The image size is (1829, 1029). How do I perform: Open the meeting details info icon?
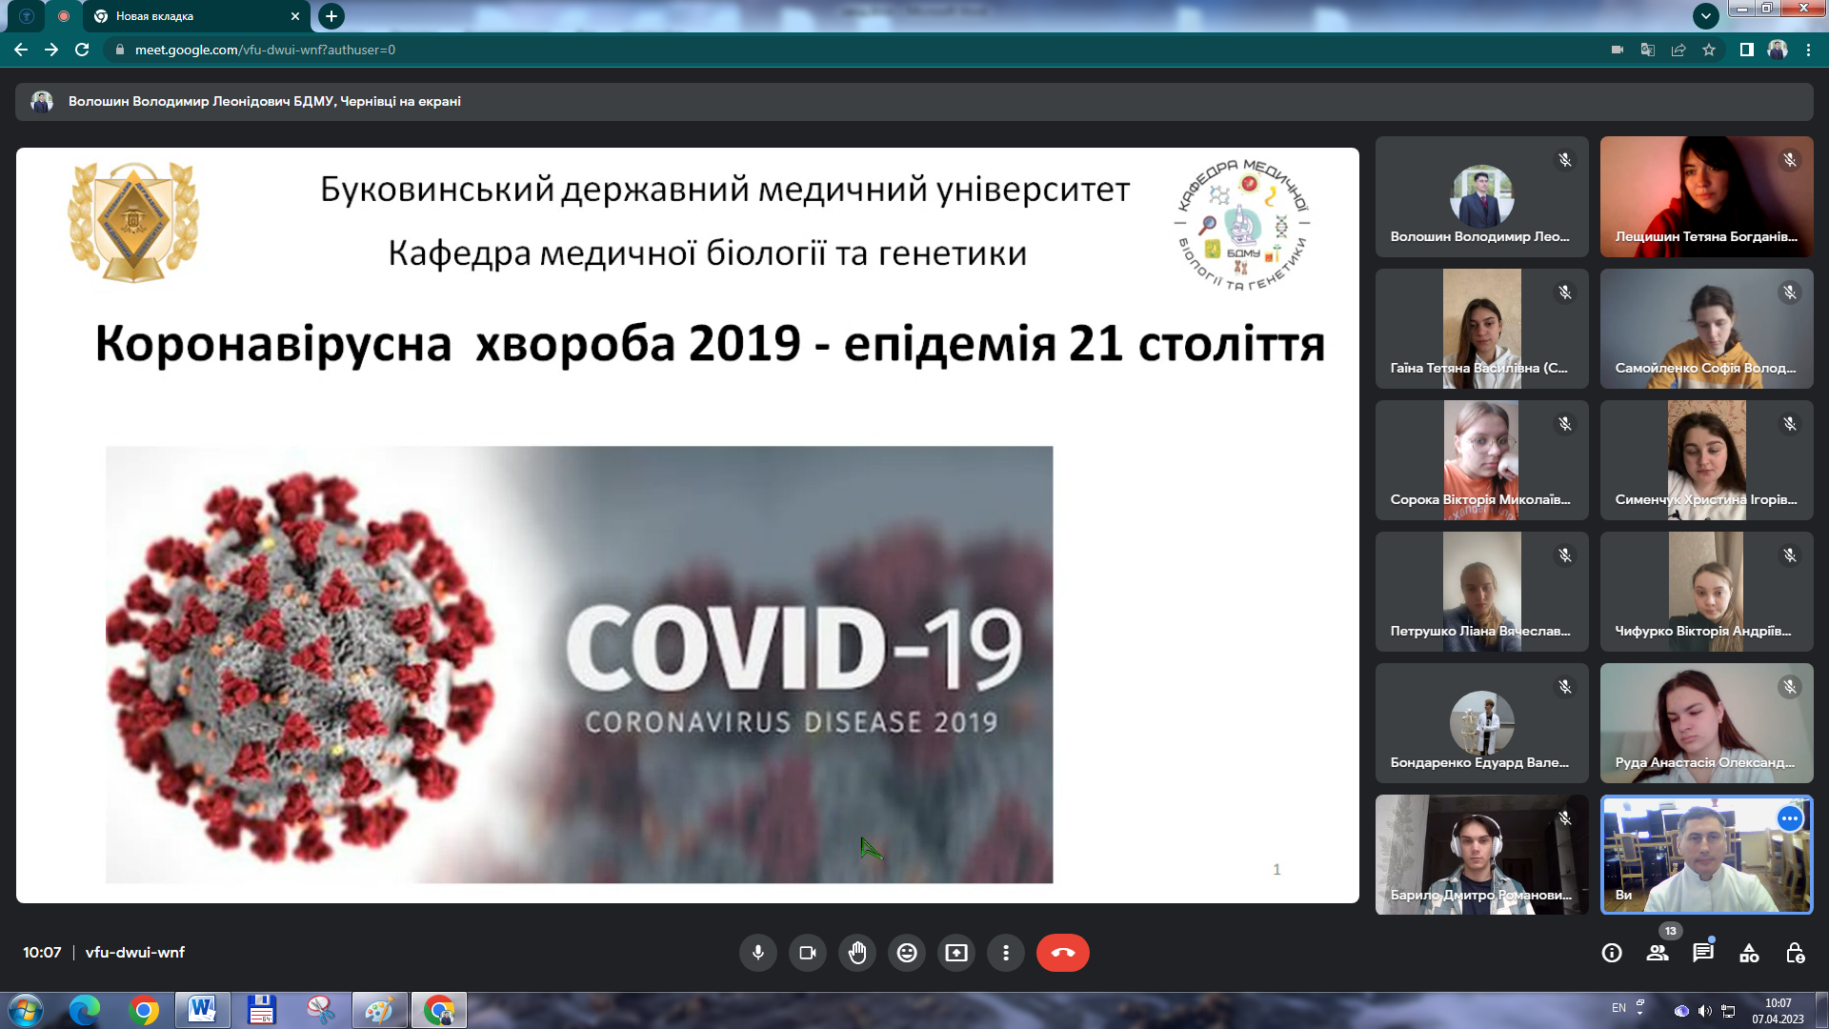point(1612,953)
